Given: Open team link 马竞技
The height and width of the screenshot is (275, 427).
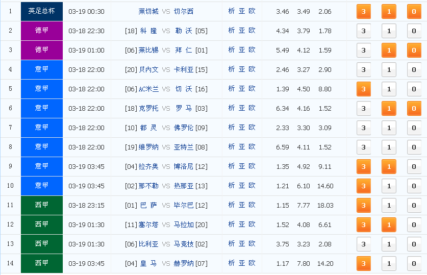Looking at the screenshot, I should 184,244.
